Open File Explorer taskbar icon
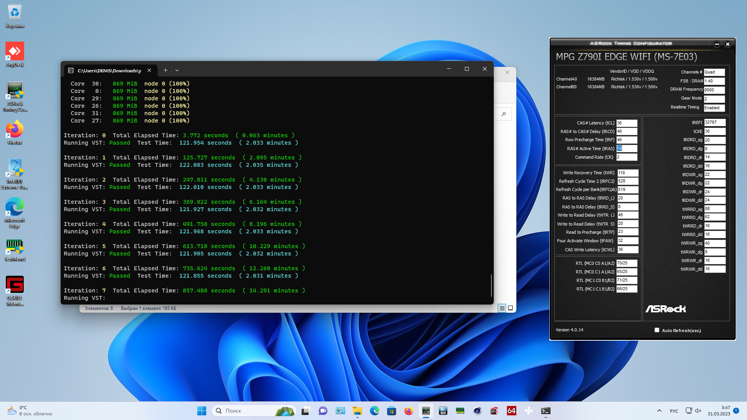The height and width of the screenshot is (420, 747). [x=357, y=411]
